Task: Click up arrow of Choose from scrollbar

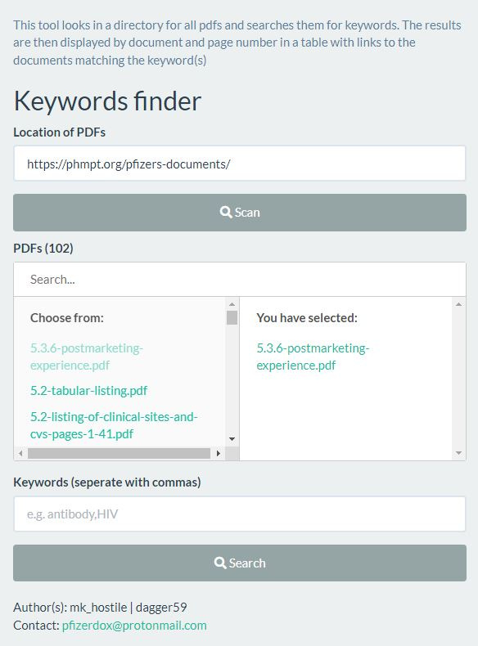Action: click(232, 304)
